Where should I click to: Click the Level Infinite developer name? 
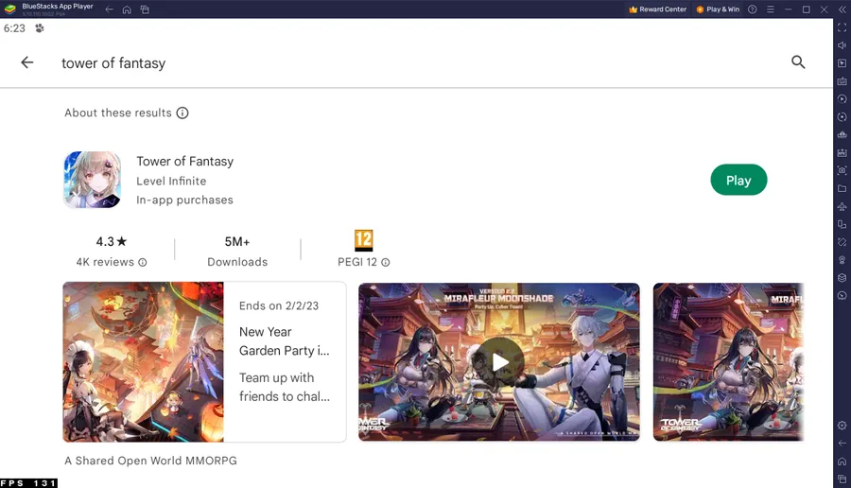(x=171, y=181)
